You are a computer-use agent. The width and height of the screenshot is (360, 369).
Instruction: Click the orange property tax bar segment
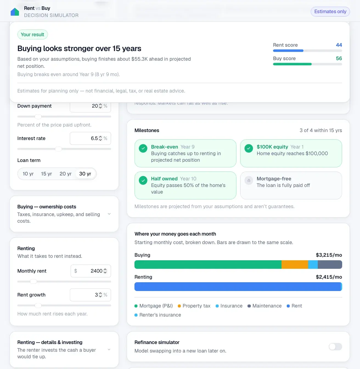pyautogui.click(x=295, y=265)
